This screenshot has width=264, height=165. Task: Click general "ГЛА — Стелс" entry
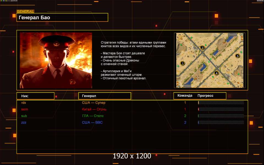tap(93, 116)
